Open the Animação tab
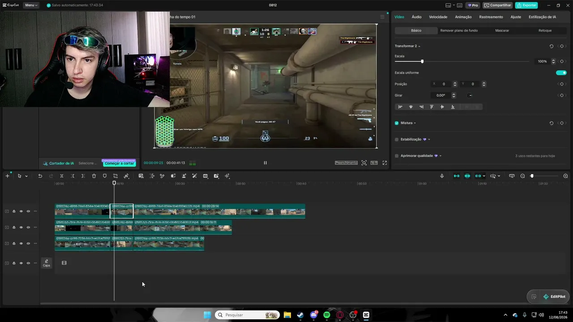This screenshot has width=573, height=322. [463, 17]
